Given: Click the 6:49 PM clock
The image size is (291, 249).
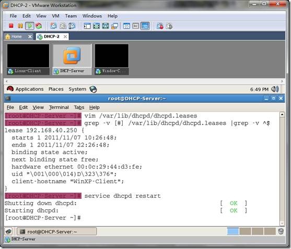Looking at the screenshot, I should [x=259, y=89].
